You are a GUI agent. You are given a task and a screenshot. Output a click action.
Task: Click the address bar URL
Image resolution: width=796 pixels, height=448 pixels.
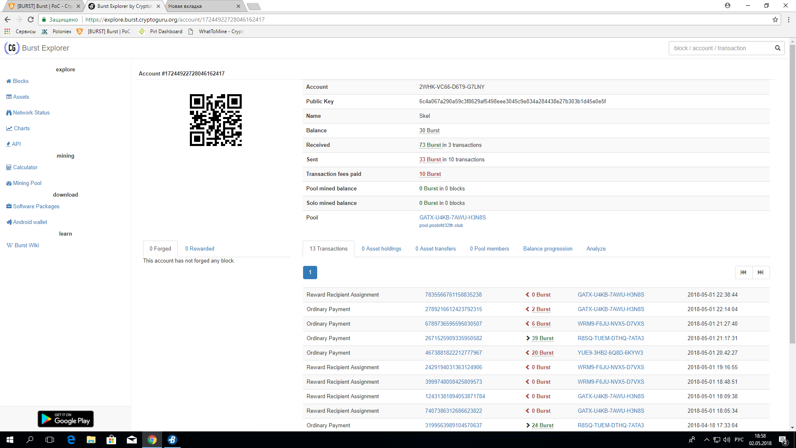coord(175,19)
